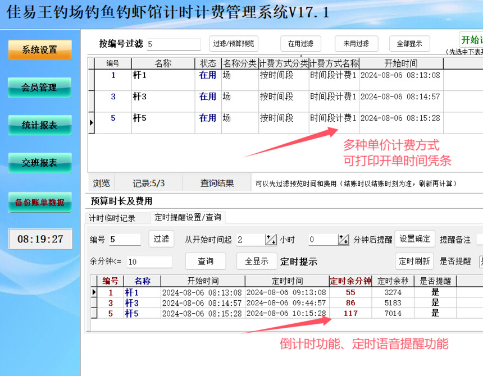This screenshot has height=376, width=483.
Task: Click the 余分钟<= input field
Action: [150, 262]
